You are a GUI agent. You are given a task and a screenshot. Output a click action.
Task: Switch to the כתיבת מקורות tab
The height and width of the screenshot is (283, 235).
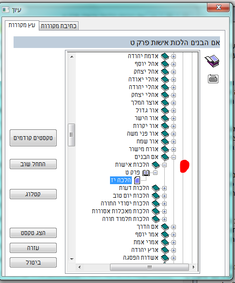(59, 26)
